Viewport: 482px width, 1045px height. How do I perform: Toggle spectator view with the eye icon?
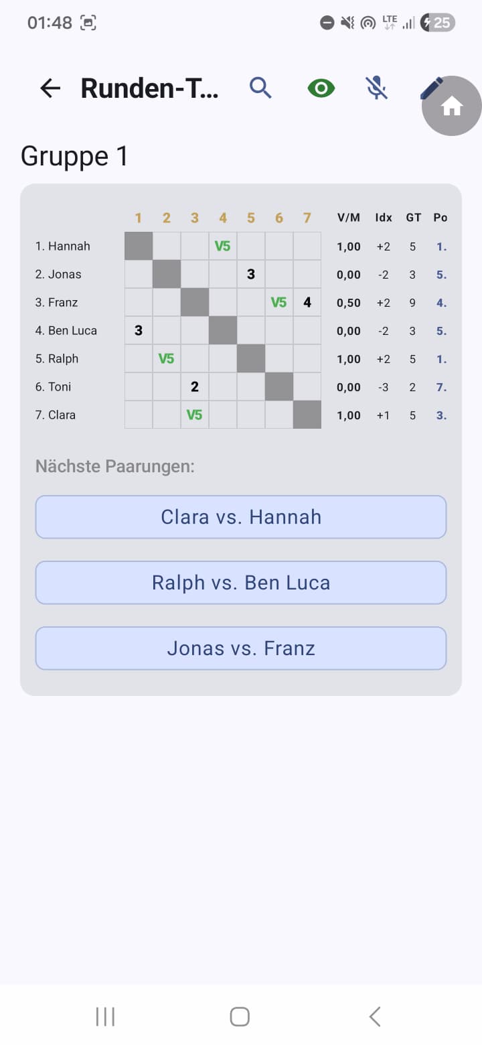coord(321,88)
